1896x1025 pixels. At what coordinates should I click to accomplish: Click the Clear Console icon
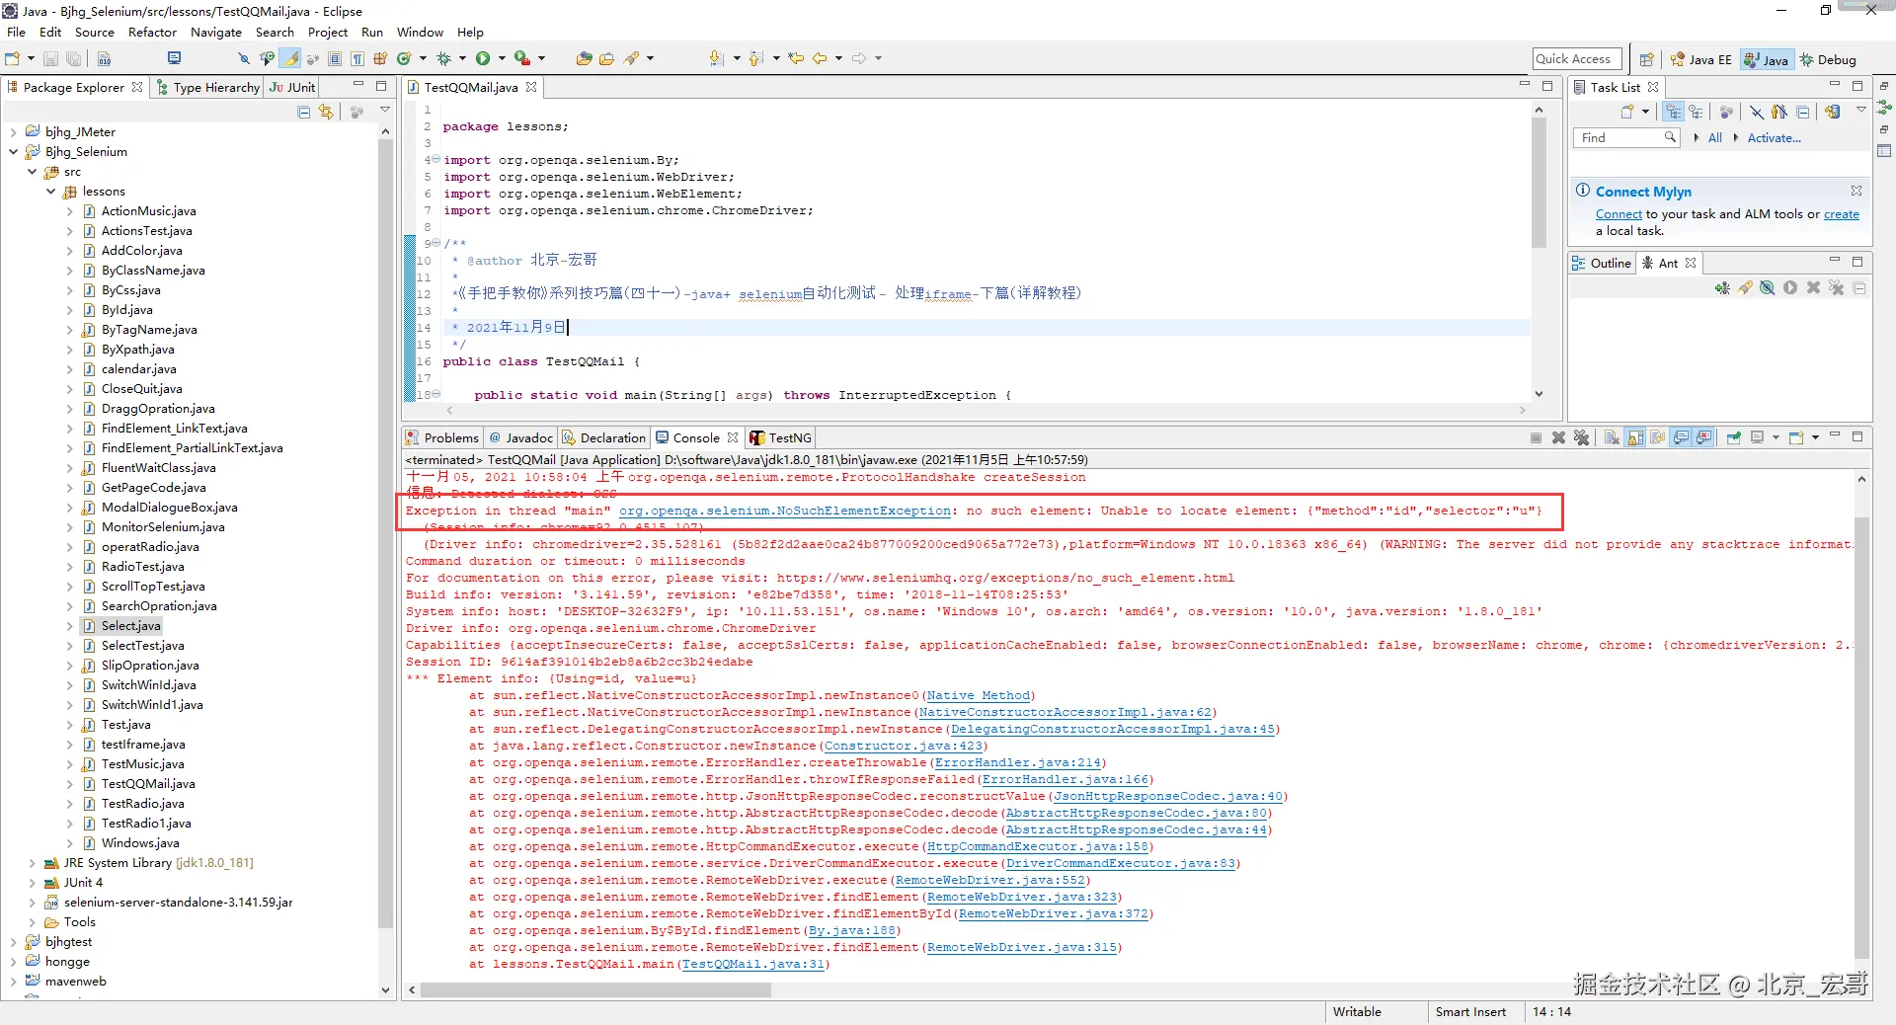point(1612,437)
